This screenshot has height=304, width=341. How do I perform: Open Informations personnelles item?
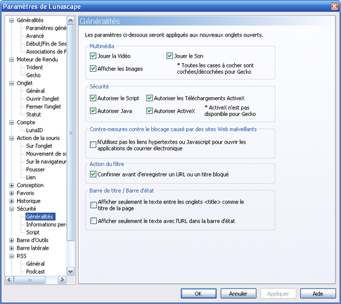coord(46,224)
